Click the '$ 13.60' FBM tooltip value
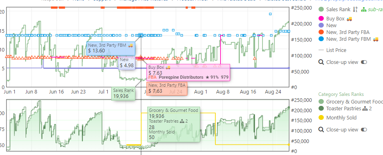This screenshot has width=383, height=155. 96,51
